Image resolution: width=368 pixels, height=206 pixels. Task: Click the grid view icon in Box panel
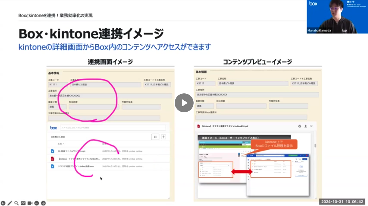[x=155, y=137]
